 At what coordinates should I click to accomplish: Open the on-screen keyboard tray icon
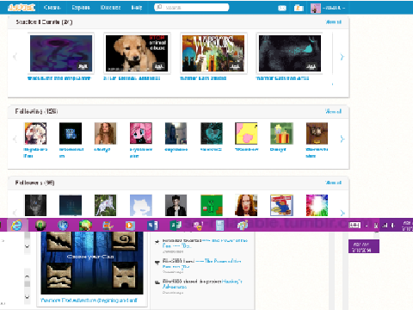[354, 226]
